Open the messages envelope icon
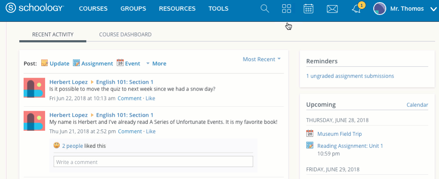The height and width of the screenshot is (179, 439). (x=332, y=9)
